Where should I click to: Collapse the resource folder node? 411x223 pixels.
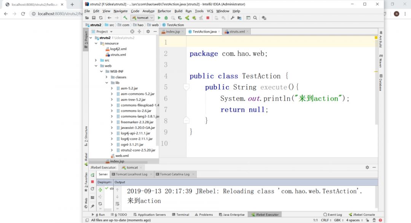pos(96,43)
